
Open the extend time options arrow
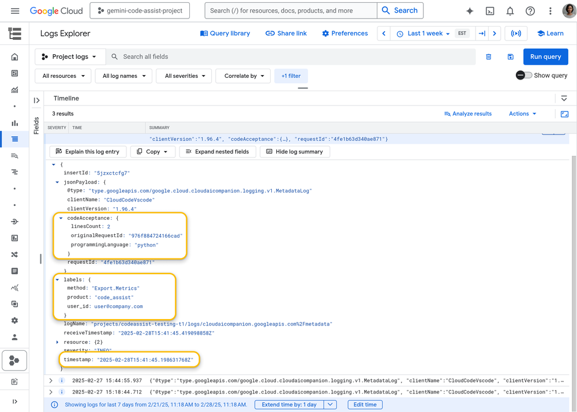(330, 404)
